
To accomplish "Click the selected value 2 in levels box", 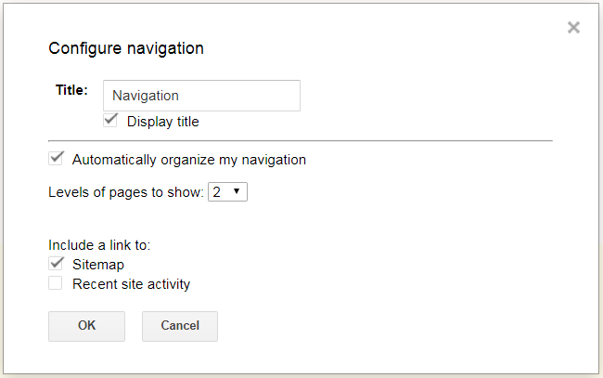I will tap(217, 191).
